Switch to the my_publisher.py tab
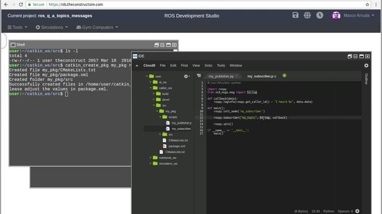 pos(221,76)
